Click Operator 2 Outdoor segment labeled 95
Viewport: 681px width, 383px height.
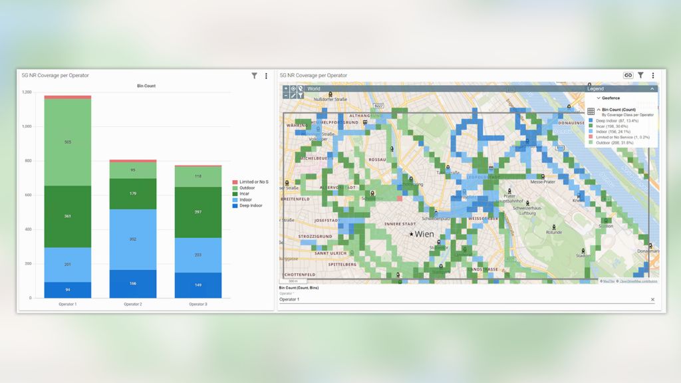133,170
